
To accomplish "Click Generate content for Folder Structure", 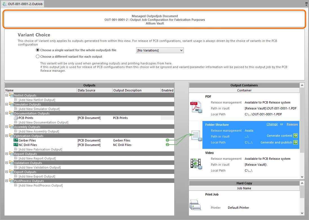I will (279, 136).
